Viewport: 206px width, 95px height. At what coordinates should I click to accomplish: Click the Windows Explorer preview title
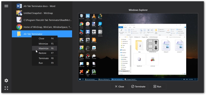coord(138,10)
